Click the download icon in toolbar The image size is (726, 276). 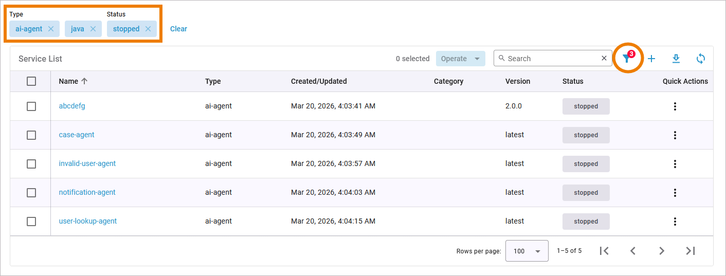pyautogui.click(x=676, y=59)
